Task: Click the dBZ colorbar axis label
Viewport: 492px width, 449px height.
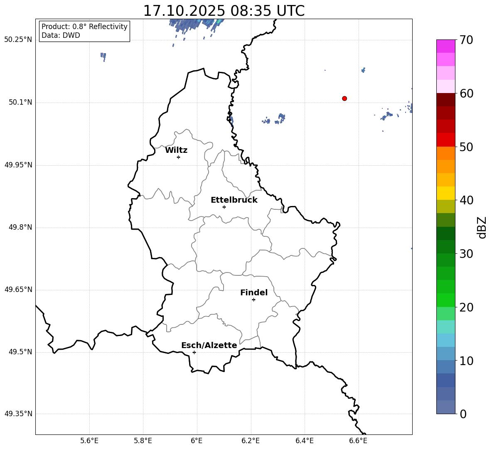Action: [x=482, y=227]
